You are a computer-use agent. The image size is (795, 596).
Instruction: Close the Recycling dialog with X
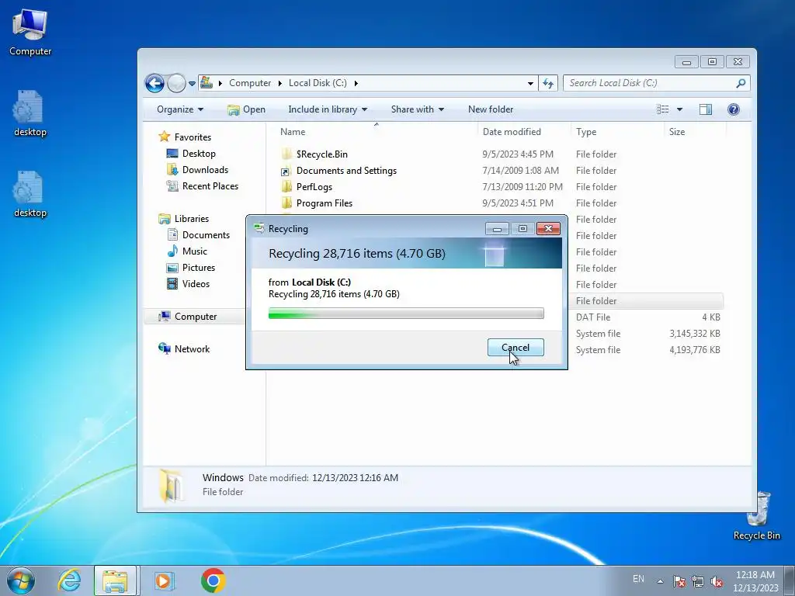pyautogui.click(x=548, y=229)
